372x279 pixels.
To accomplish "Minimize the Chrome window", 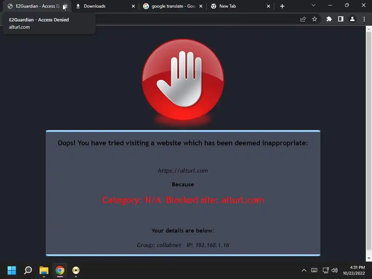I will click(x=330, y=5).
